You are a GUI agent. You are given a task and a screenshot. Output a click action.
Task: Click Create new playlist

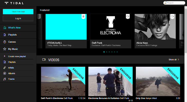(17, 56)
